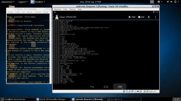
Task: Click the install download arrow icon
Action: (149, 17)
